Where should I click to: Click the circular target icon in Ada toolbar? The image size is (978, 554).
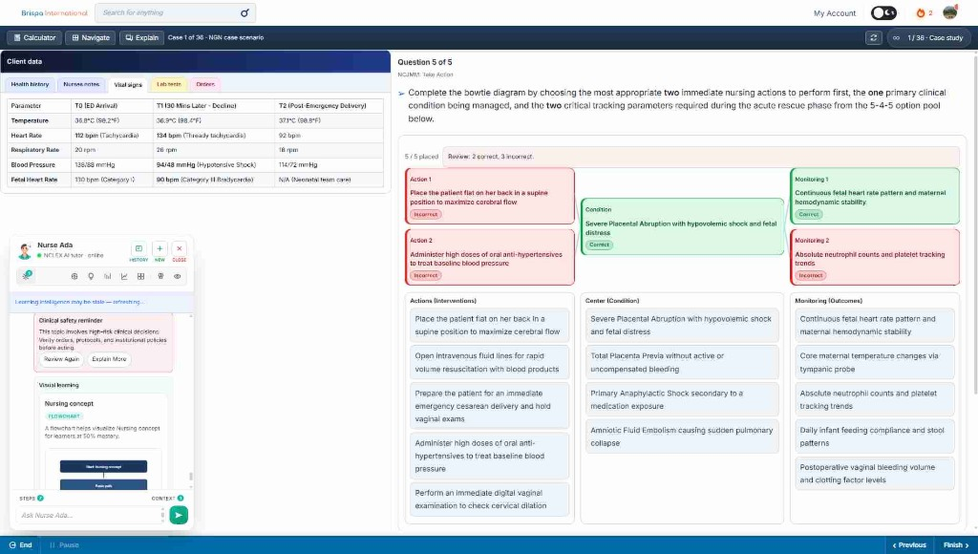(74, 276)
